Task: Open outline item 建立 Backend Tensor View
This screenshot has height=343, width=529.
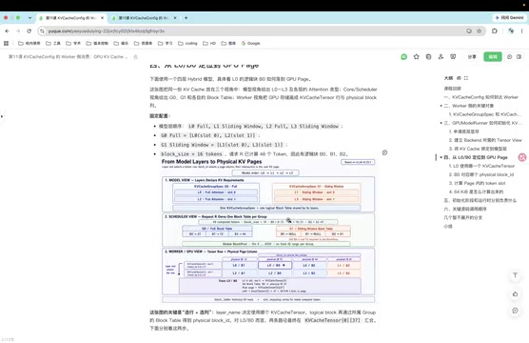Action: click(x=485, y=140)
